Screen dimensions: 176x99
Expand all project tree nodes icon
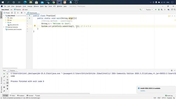pyautogui.click(x=15, y=13)
